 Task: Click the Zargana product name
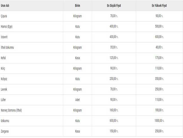(x=6, y=131)
